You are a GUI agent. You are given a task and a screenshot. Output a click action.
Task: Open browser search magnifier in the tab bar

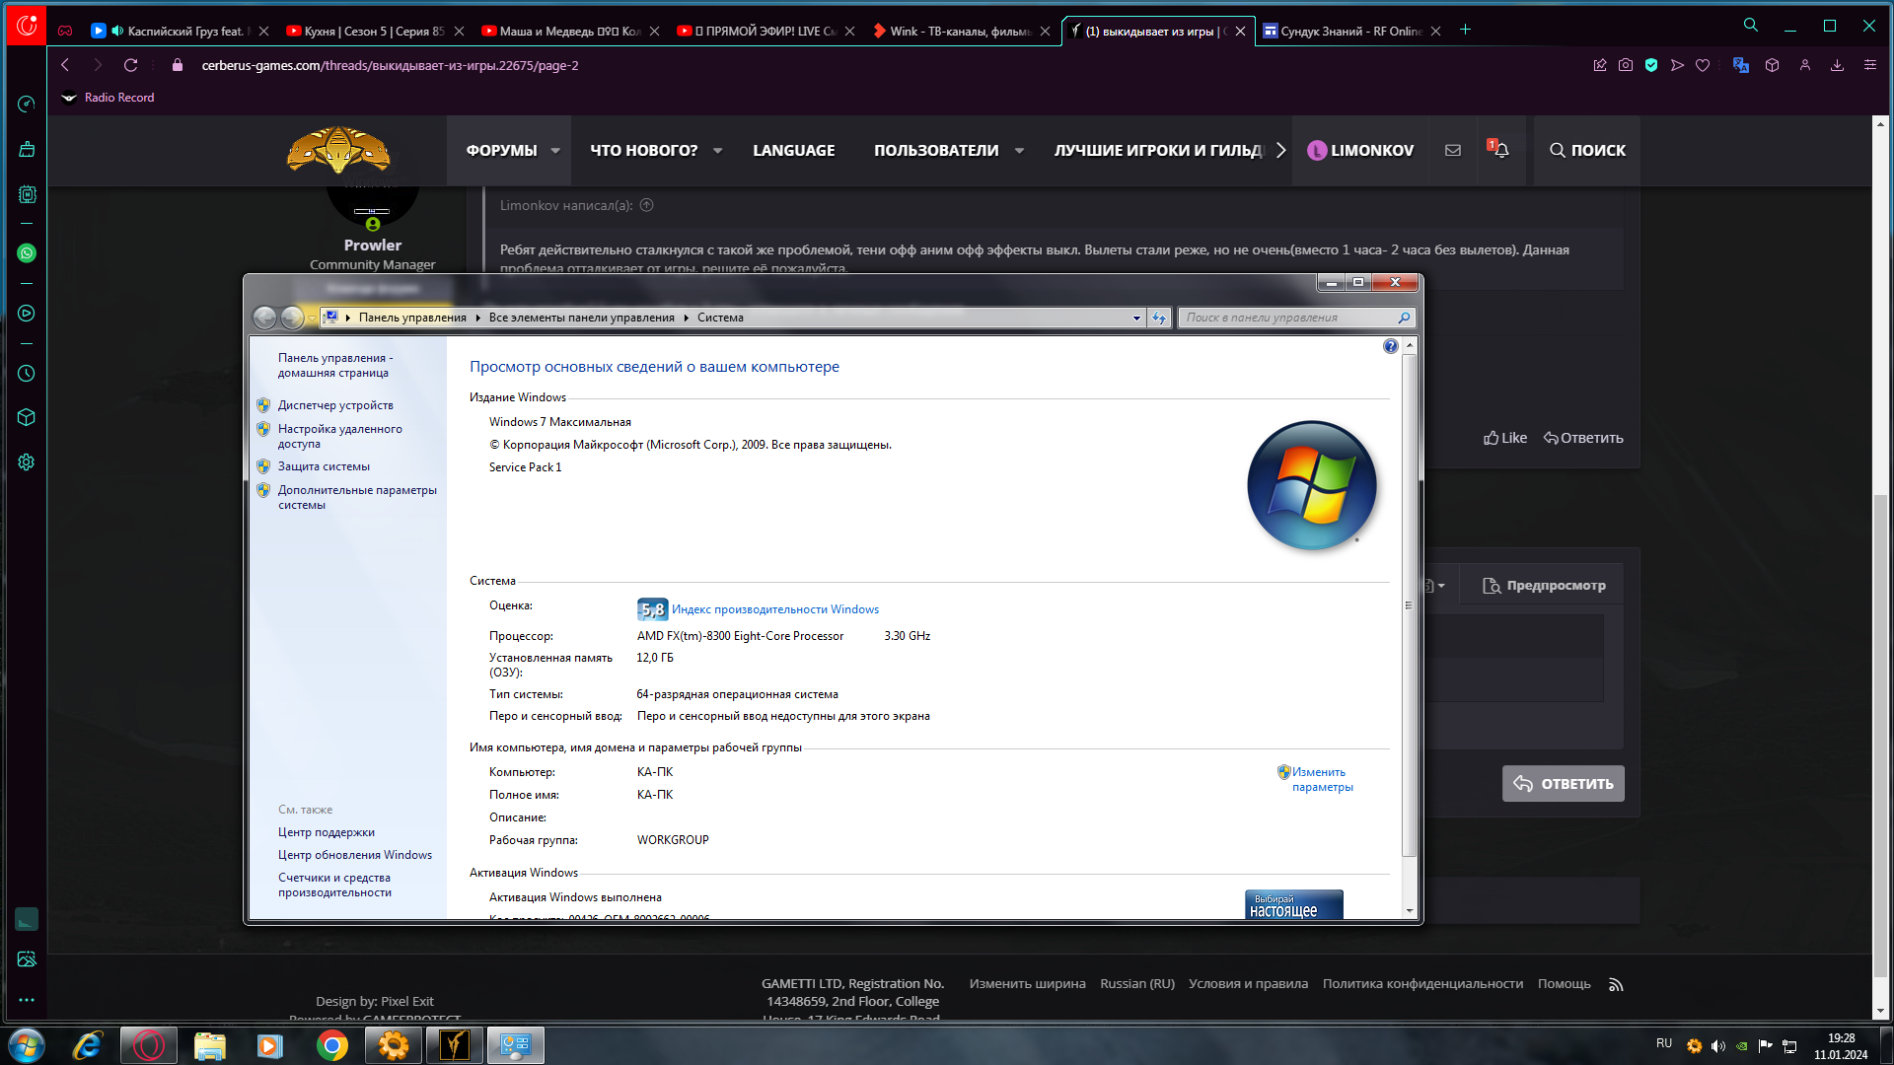[x=1751, y=26]
